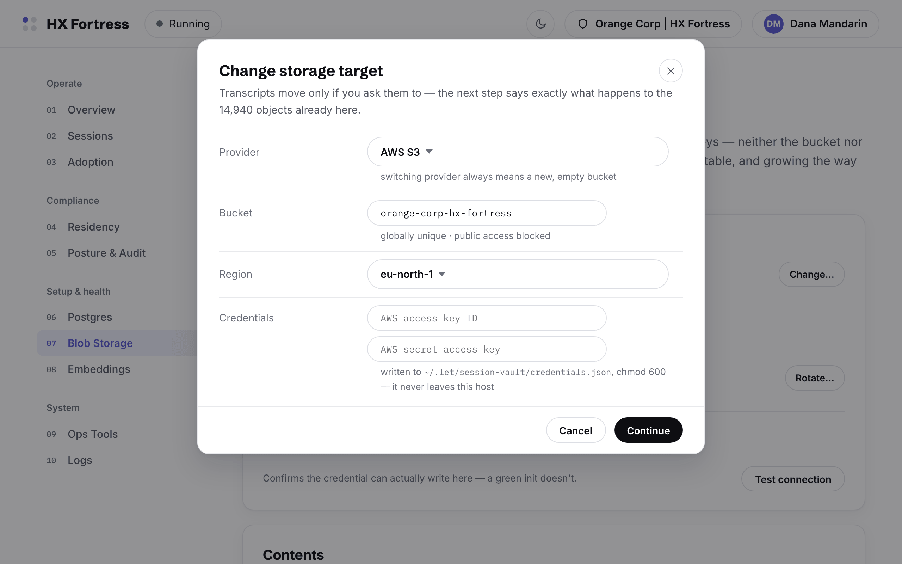The image size is (902, 564).
Task: Cancel the storage target change
Action: [575, 430]
